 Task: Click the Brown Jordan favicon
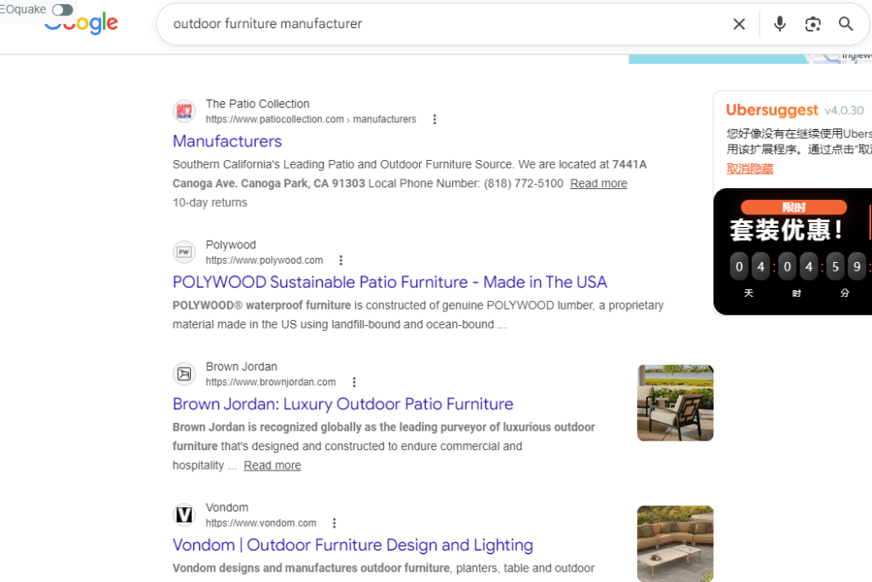coord(184,374)
